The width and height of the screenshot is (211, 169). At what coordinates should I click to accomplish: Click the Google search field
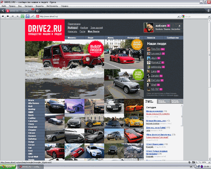(196, 16)
